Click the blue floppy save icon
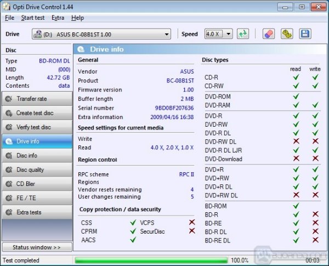The height and width of the screenshot is (266, 329). coord(305,34)
